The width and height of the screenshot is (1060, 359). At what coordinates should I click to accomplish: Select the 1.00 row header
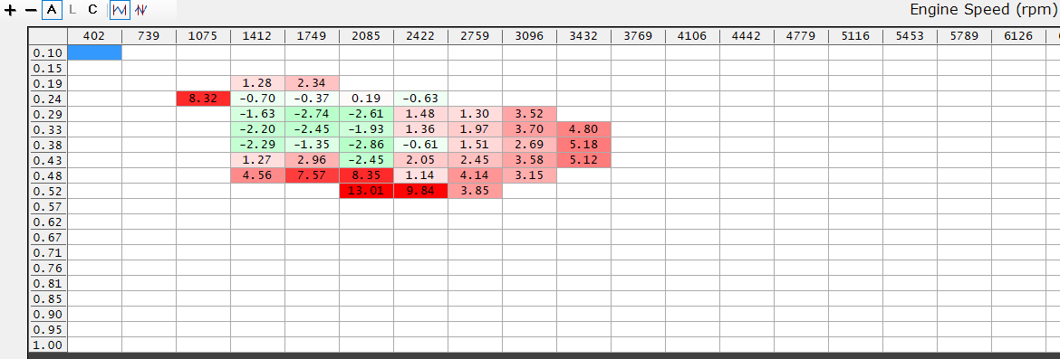pos(48,345)
